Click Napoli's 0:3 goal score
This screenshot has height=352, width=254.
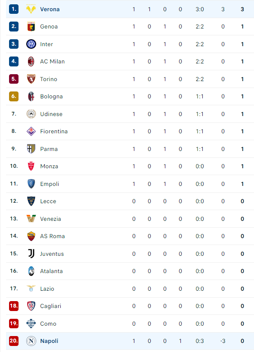[x=200, y=341]
